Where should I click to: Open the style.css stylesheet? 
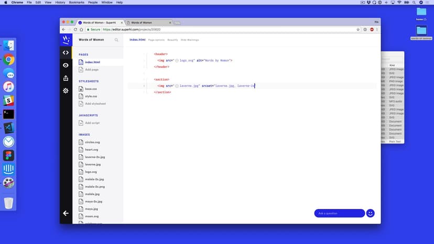click(91, 96)
